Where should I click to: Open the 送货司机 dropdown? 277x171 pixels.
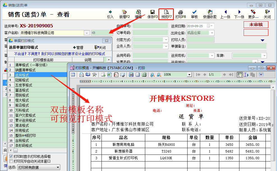click(212, 56)
